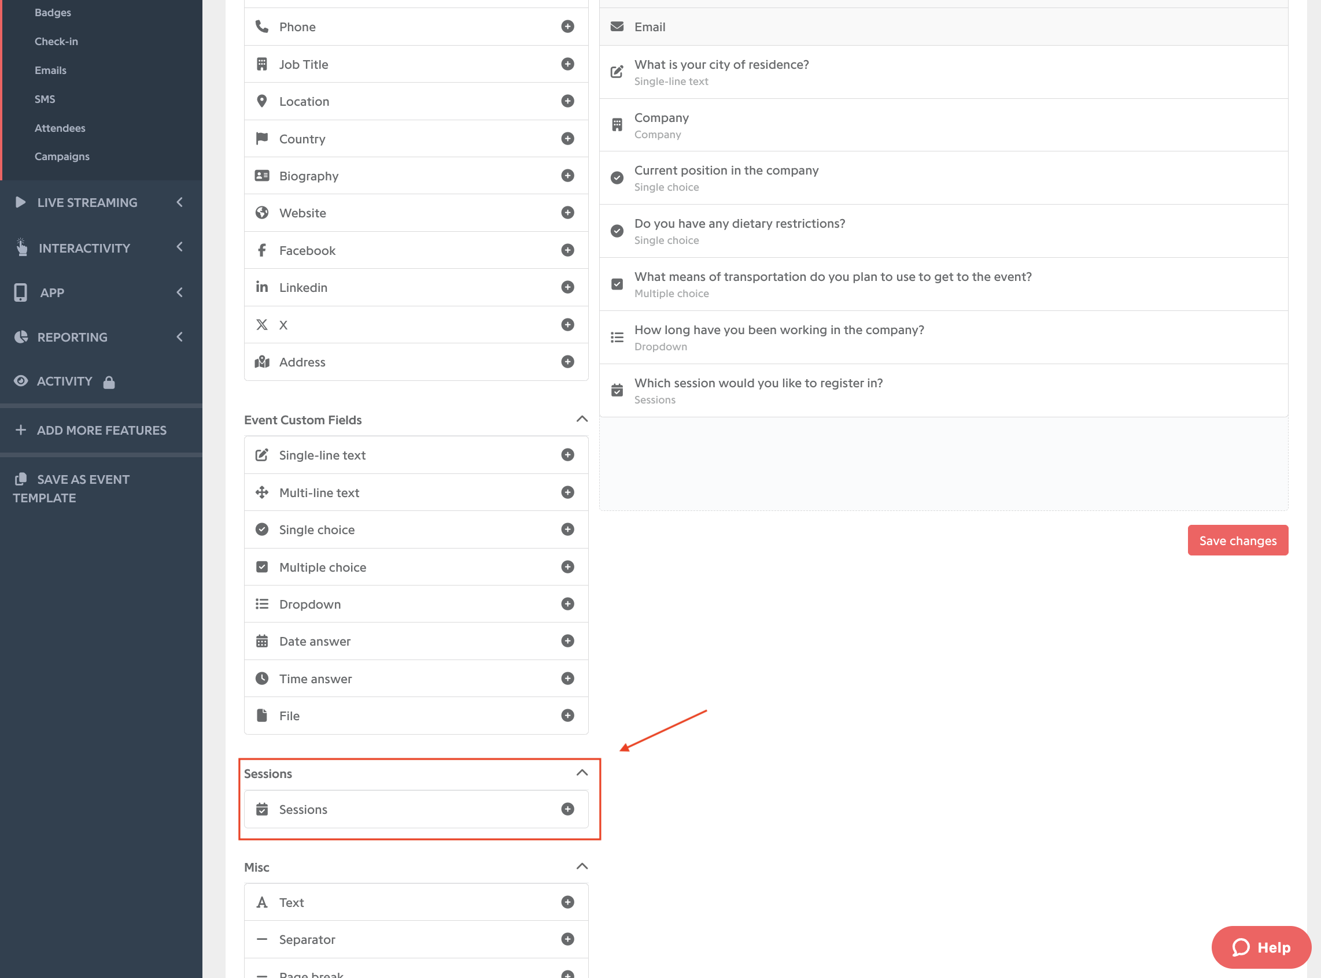Click the calendar icon of the Sessions item
The width and height of the screenshot is (1321, 978).
[262, 809]
